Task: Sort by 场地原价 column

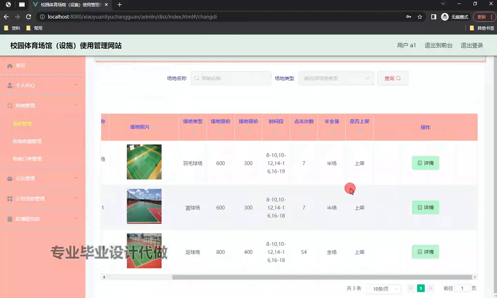Action: pyautogui.click(x=220, y=127)
